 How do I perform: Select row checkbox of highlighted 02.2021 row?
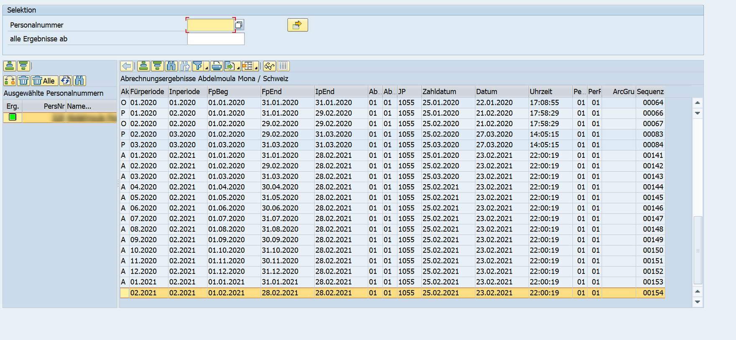click(x=124, y=293)
